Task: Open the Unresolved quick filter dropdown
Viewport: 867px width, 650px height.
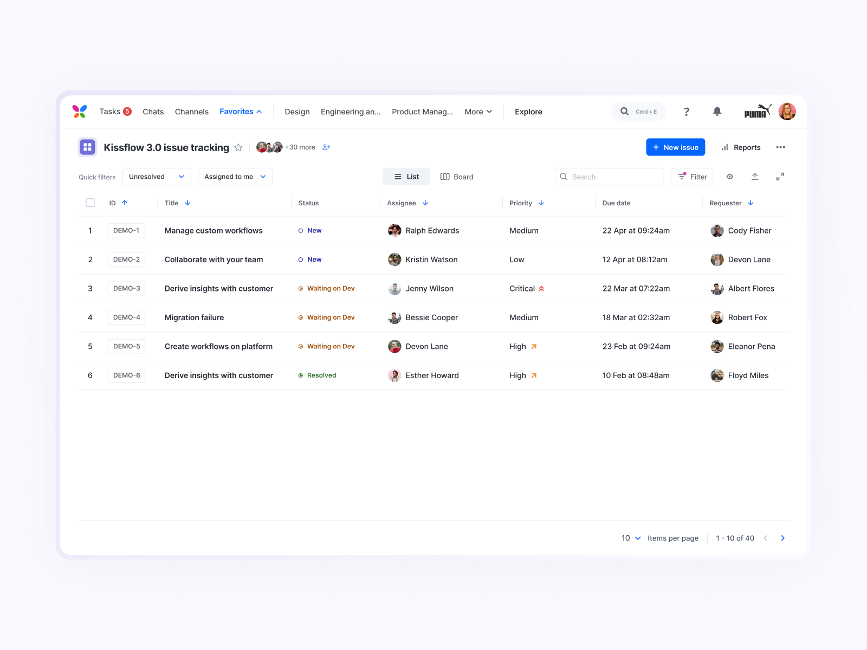Action: point(157,177)
